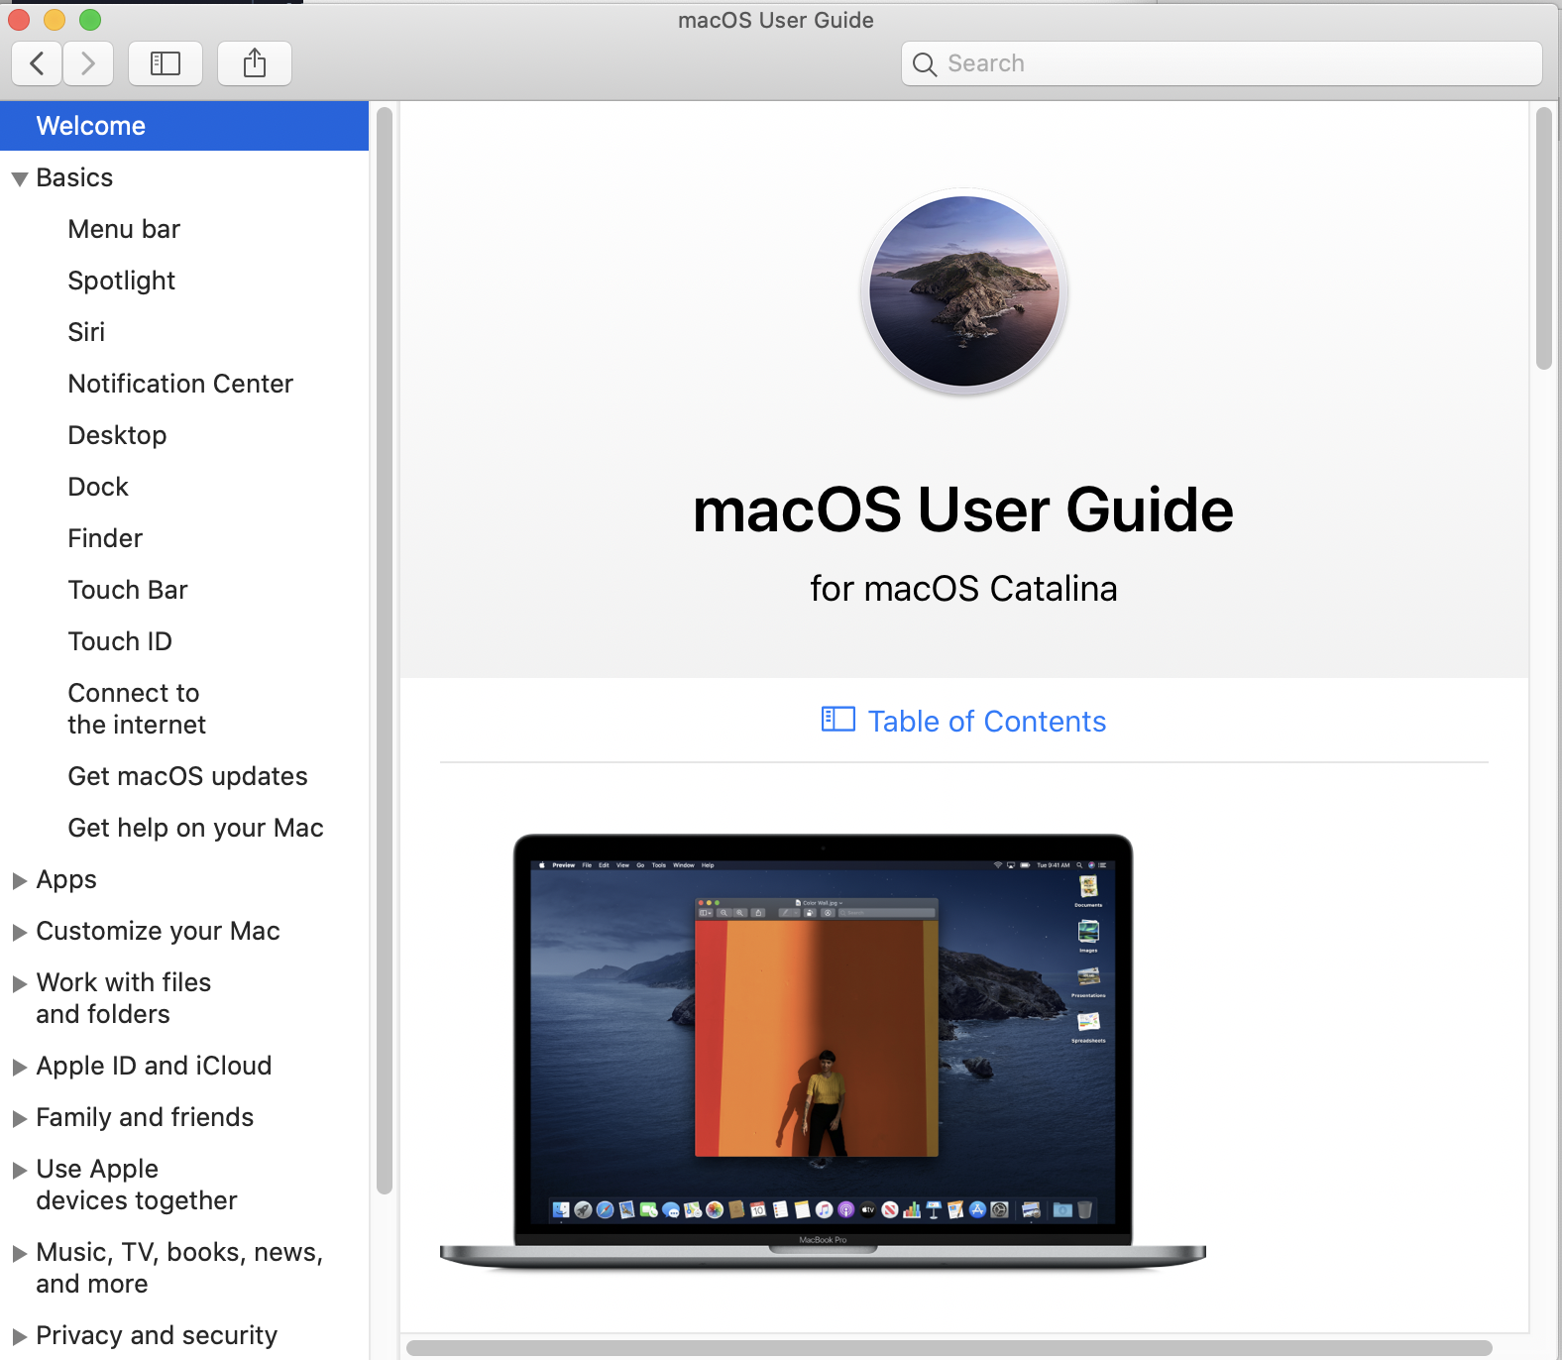The width and height of the screenshot is (1562, 1360).
Task: Open the Finder topic
Action: click(105, 538)
